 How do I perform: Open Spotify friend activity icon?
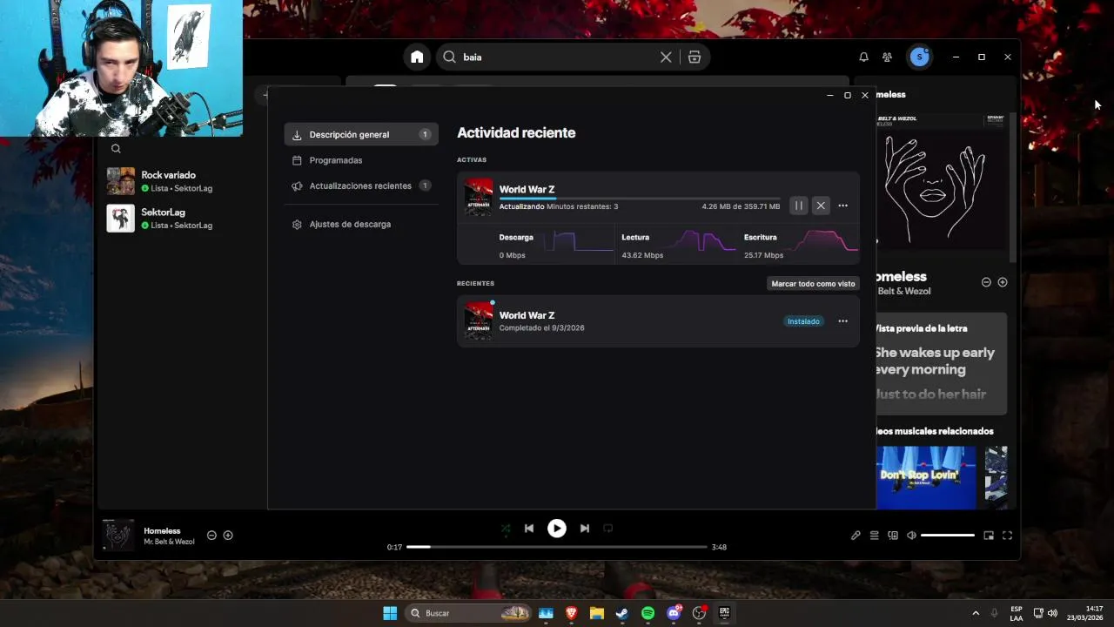(x=887, y=57)
